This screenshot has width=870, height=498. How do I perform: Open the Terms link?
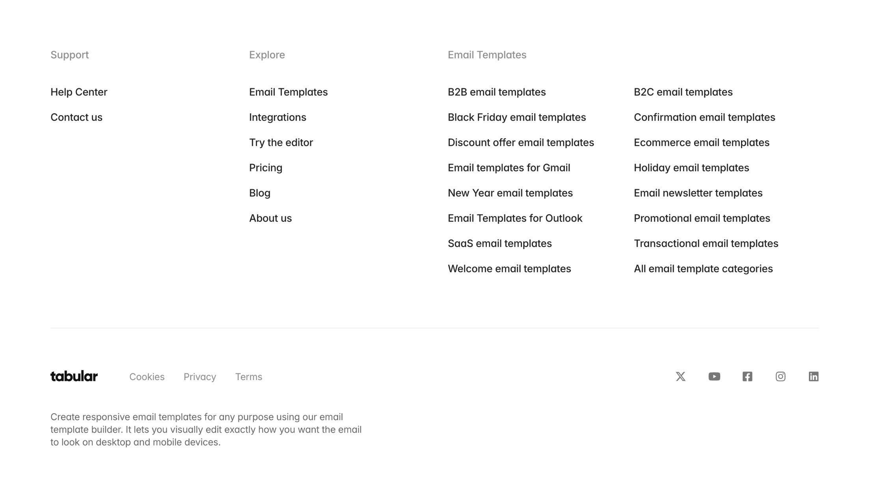249,377
